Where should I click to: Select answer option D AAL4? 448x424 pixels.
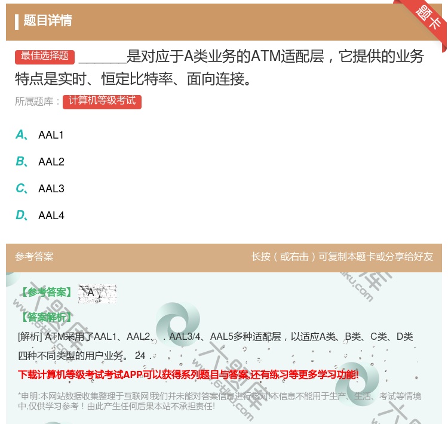40,216
